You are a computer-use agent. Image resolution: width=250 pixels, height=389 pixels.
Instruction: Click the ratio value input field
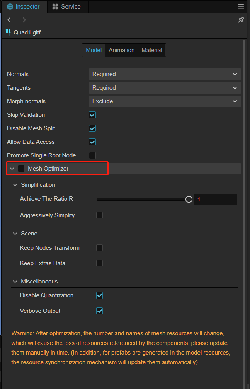click(215, 200)
